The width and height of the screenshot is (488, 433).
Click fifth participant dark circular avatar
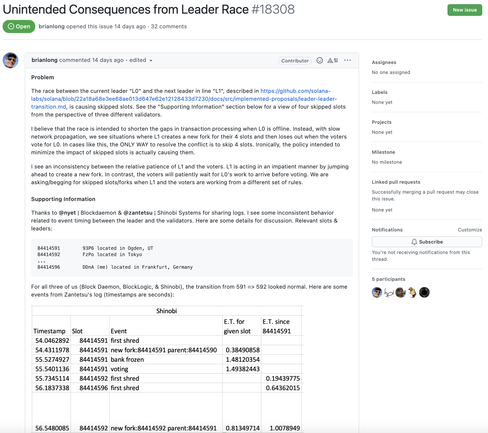click(x=424, y=292)
